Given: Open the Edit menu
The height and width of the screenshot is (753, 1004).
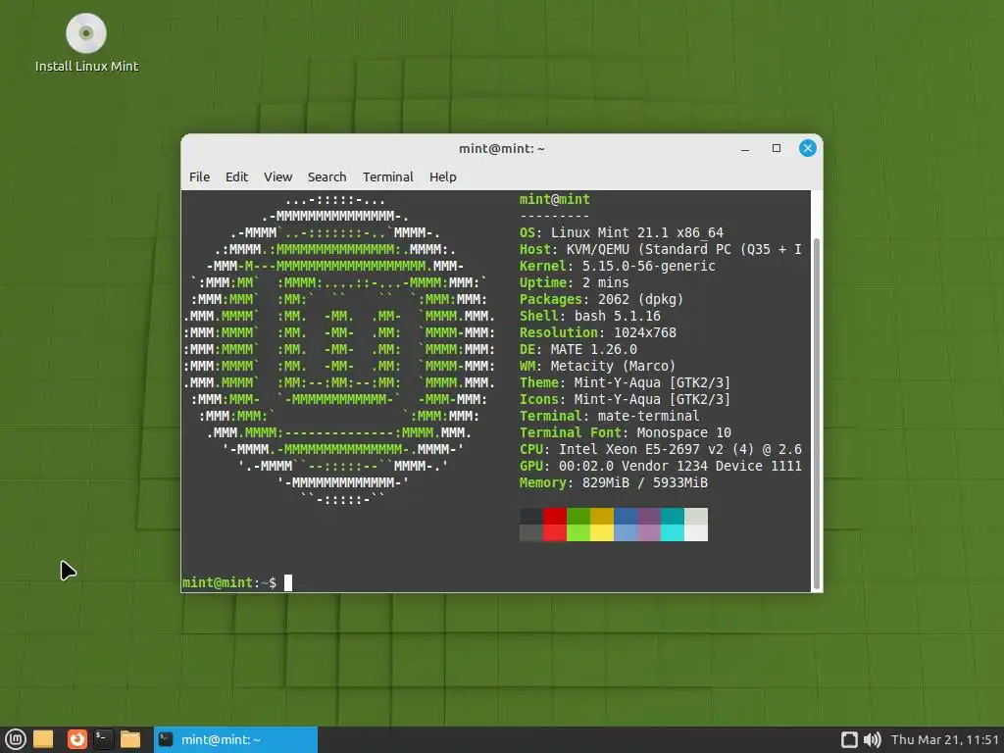Looking at the screenshot, I should click(236, 176).
